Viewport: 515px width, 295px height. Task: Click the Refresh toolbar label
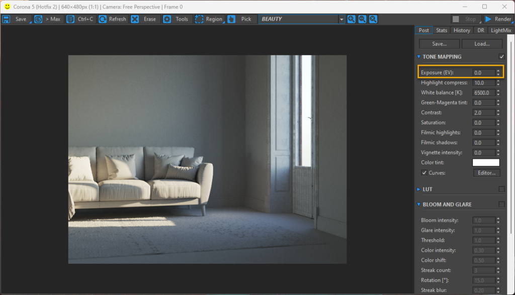[117, 19]
